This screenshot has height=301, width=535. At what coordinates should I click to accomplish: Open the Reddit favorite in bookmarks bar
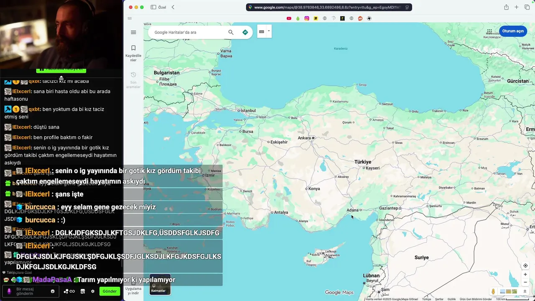(360, 18)
